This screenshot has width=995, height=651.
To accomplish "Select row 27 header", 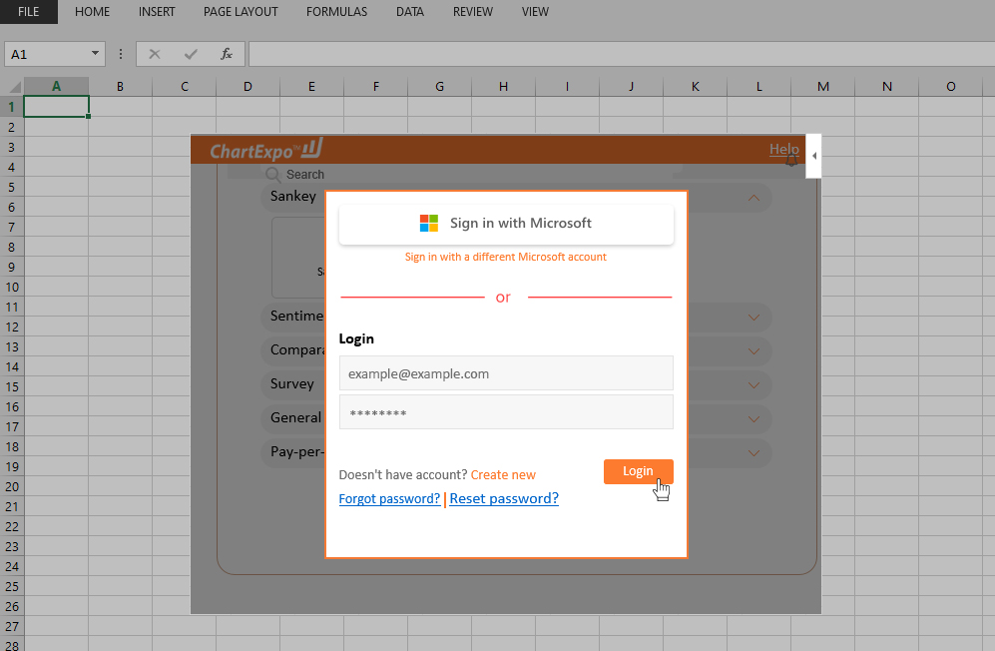I will (x=11, y=627).
